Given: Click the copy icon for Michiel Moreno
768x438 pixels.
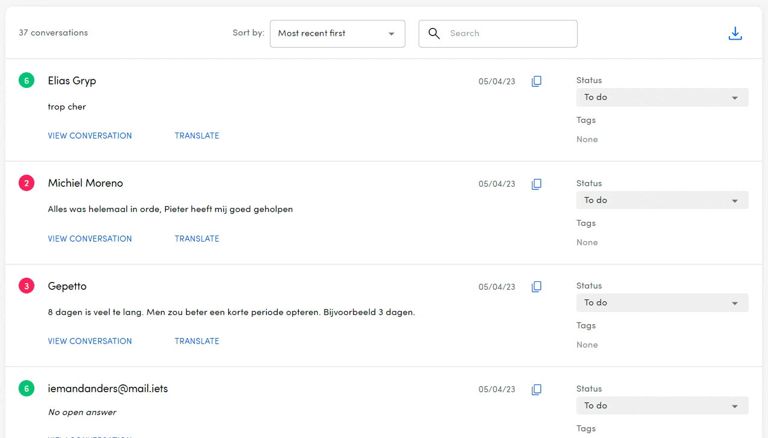Looking at the screenshot, I should coord(536,184).
